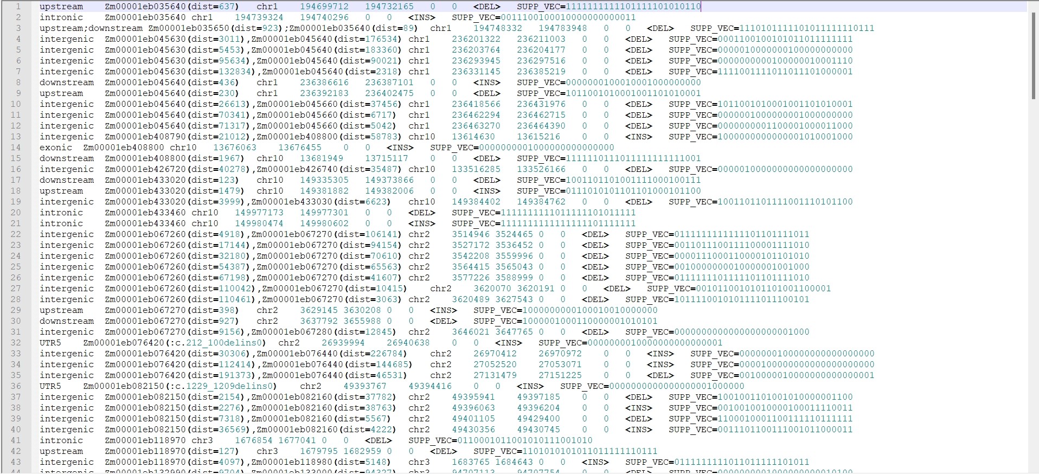Click coordinate 194748332

tap(498, 28)
